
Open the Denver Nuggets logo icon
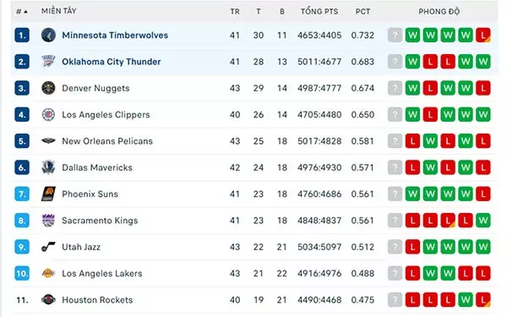(48, 88)
